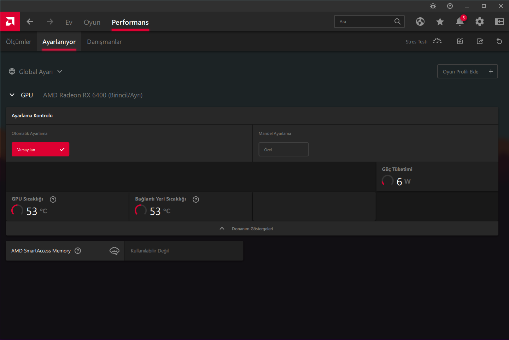Click the import profile icon
Viewport: 509px width, 340px height.
pyautogui.click(x=460, y=41)
